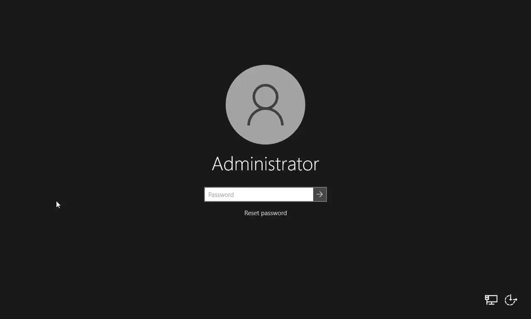Select the user silhouette picture
Image resolution: width=531 pixels, height=319 pixels.
click(265, 105)
